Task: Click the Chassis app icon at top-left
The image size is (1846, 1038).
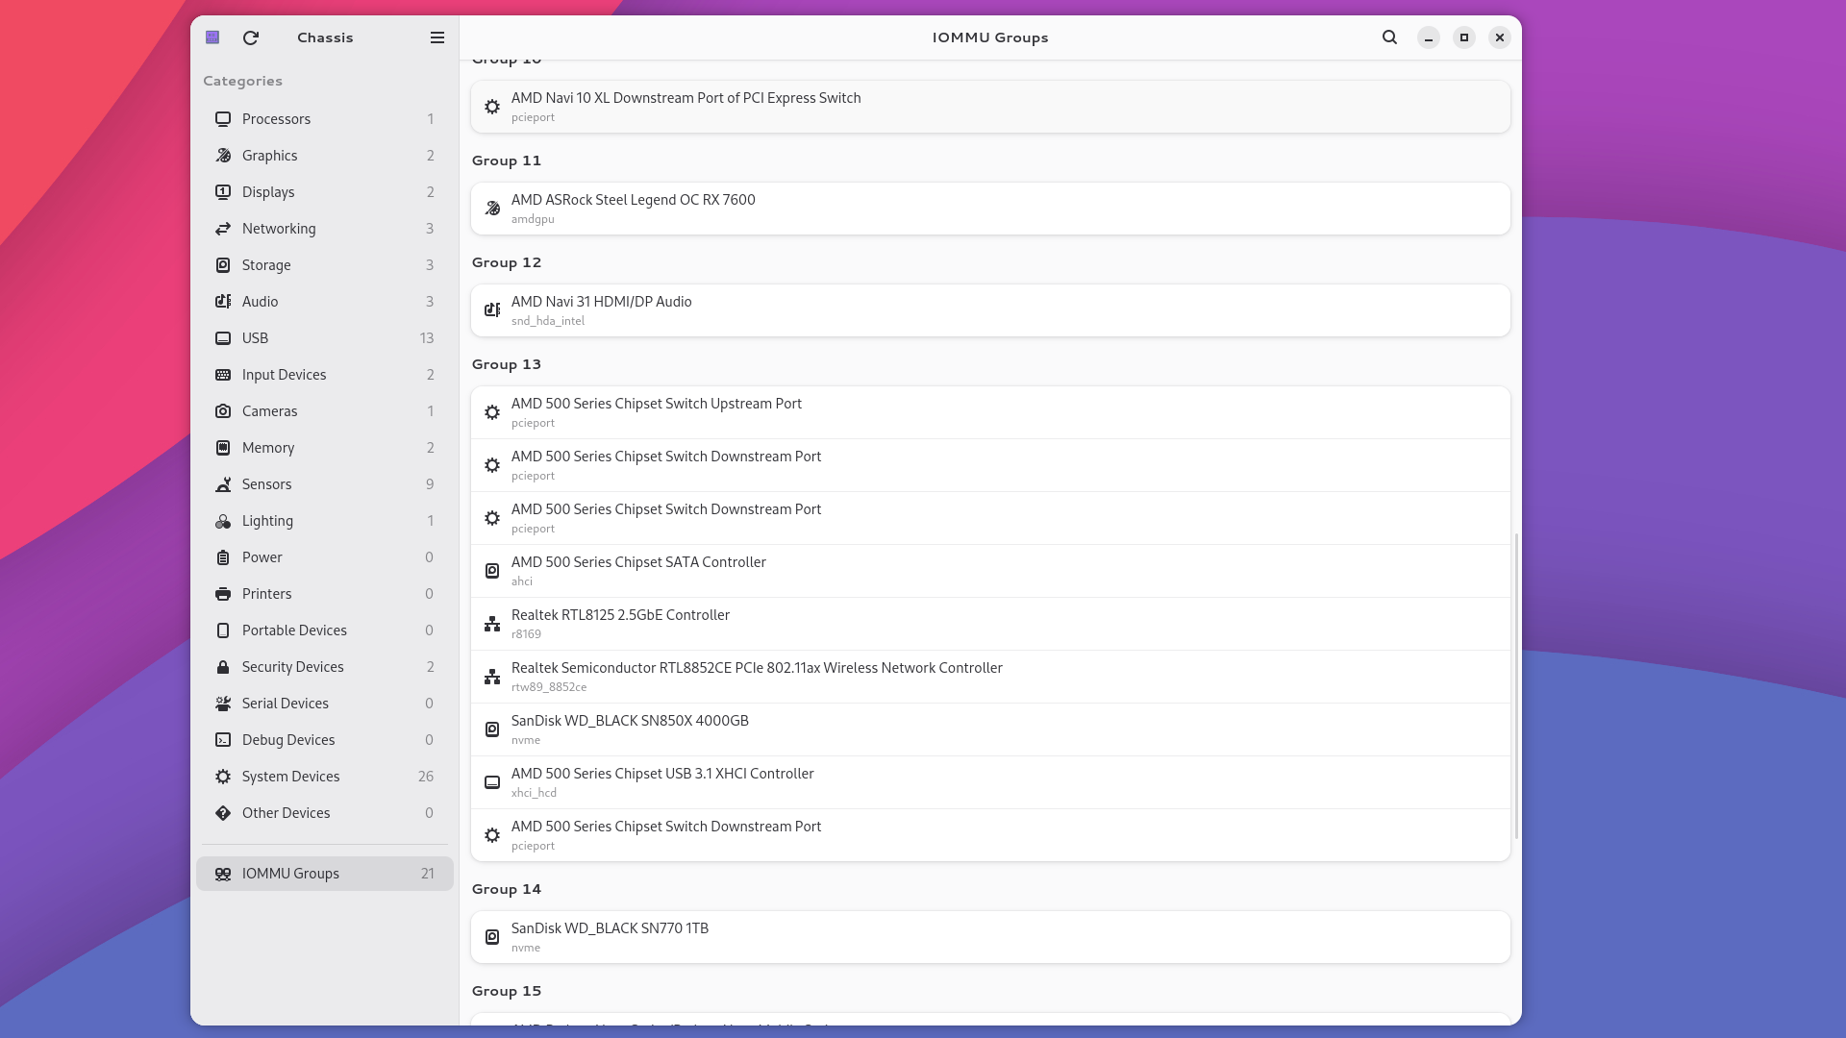Action: tap(212, 37)
